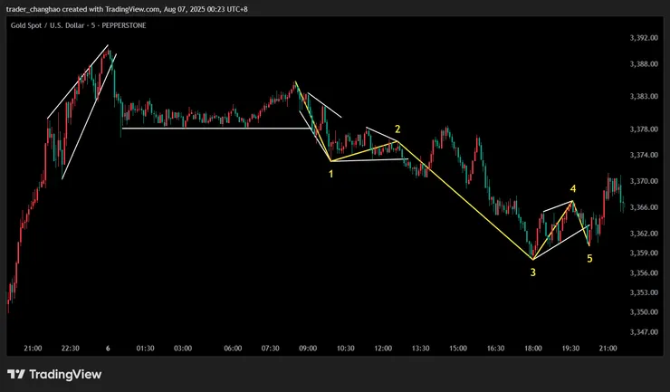This screenshot has width=670, height=392.
Task: Click the 3,359.00 price axis label
Action: [644, 253]
